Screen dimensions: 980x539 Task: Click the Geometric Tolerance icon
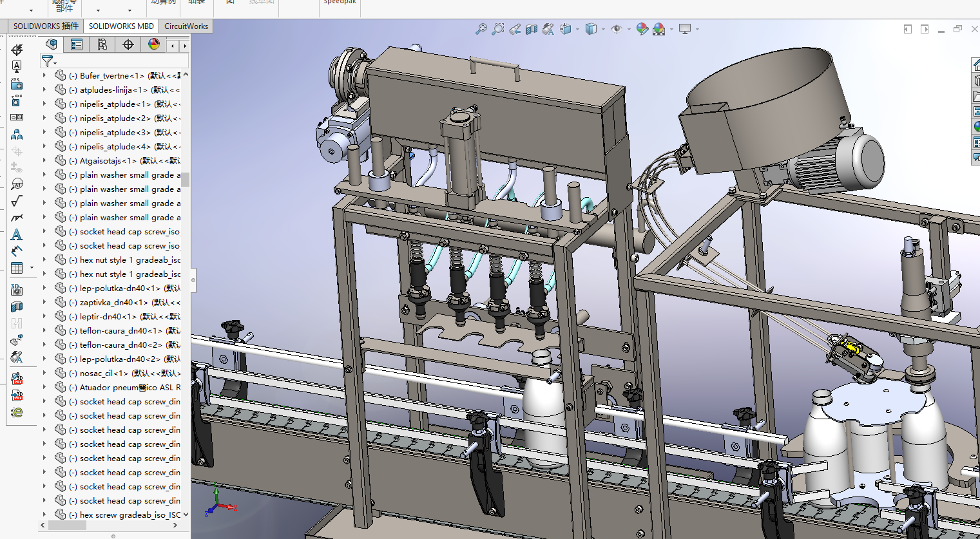pyautogui.click(x=17, y=117)
